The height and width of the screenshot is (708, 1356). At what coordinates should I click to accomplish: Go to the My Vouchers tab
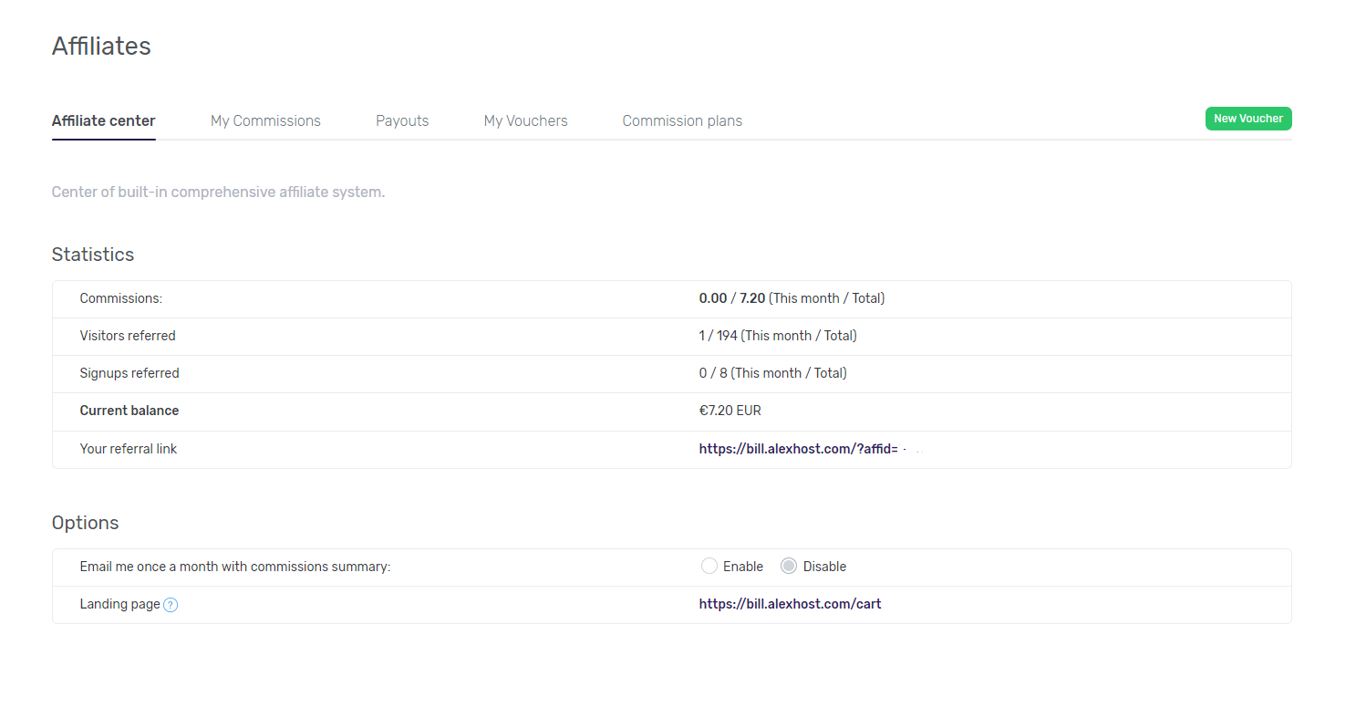click(525, 120)
